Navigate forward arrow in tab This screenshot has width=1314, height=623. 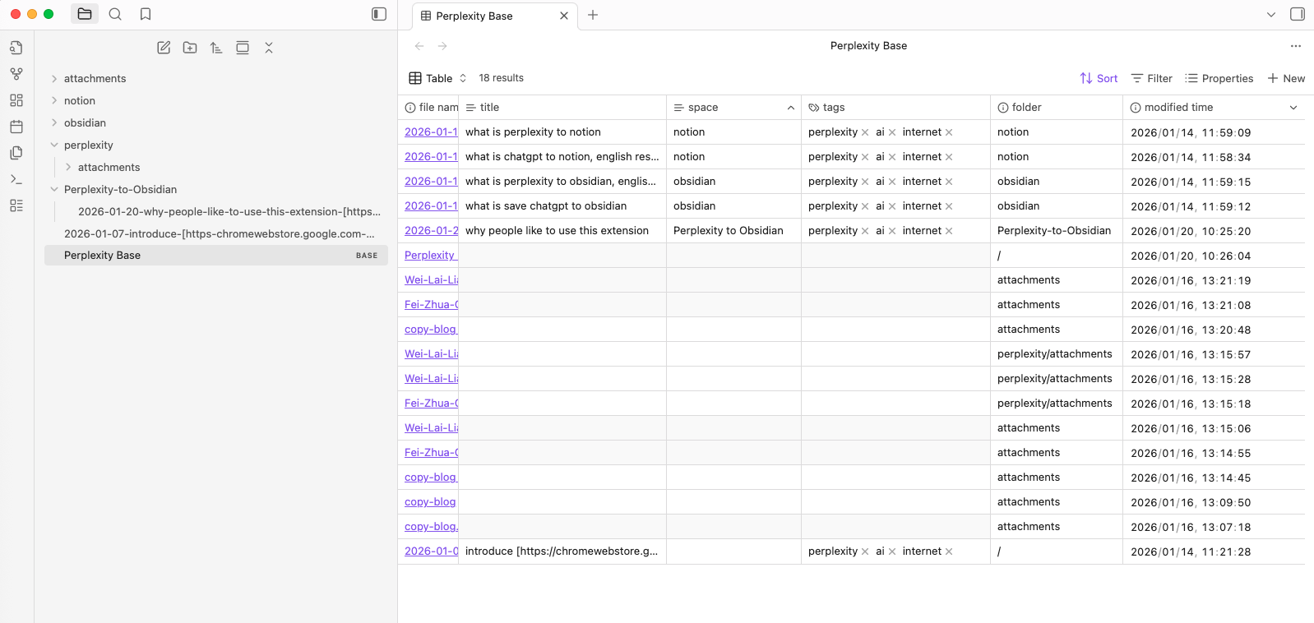[x=442, y=46]
